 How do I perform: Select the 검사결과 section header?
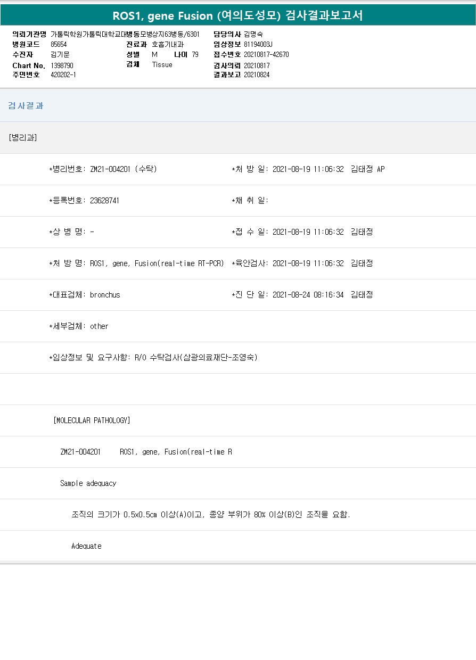pyautogui.click(x=26, y=105)
